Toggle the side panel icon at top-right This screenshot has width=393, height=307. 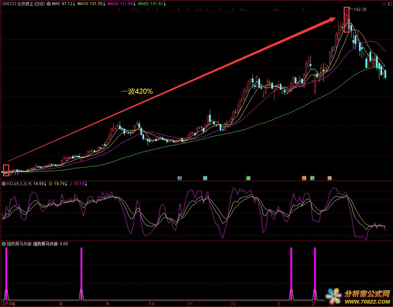click(x=389, y=4)
